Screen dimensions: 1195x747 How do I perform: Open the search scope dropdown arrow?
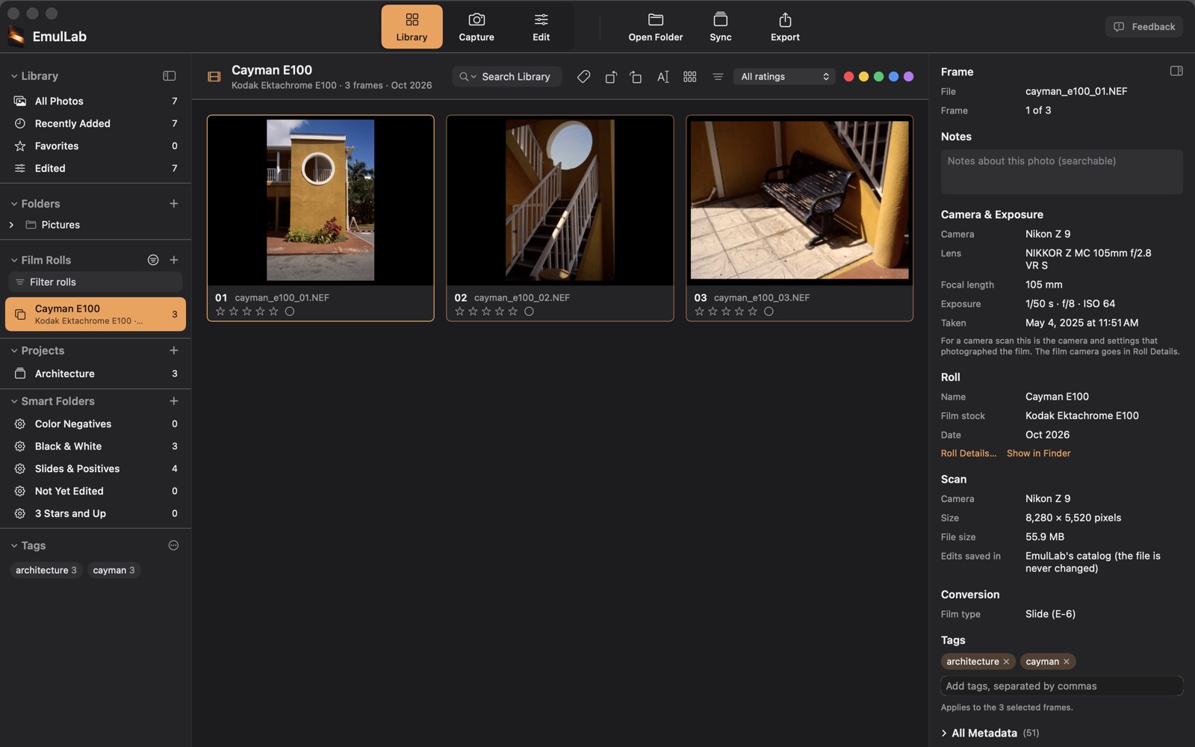click(x=474, y=76)
